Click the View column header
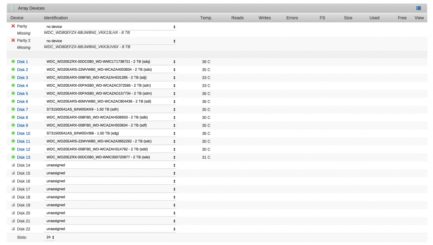The width and height of the screenshot is (433, 245). point(419,18)
